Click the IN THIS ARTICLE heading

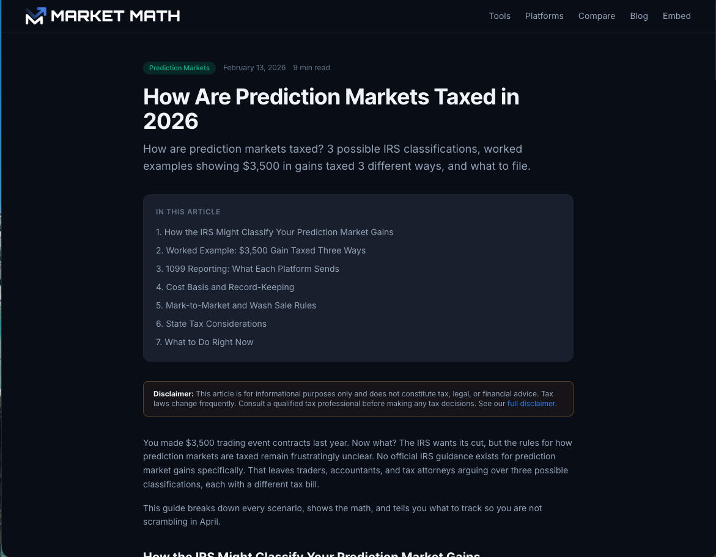tap(188, 212)
